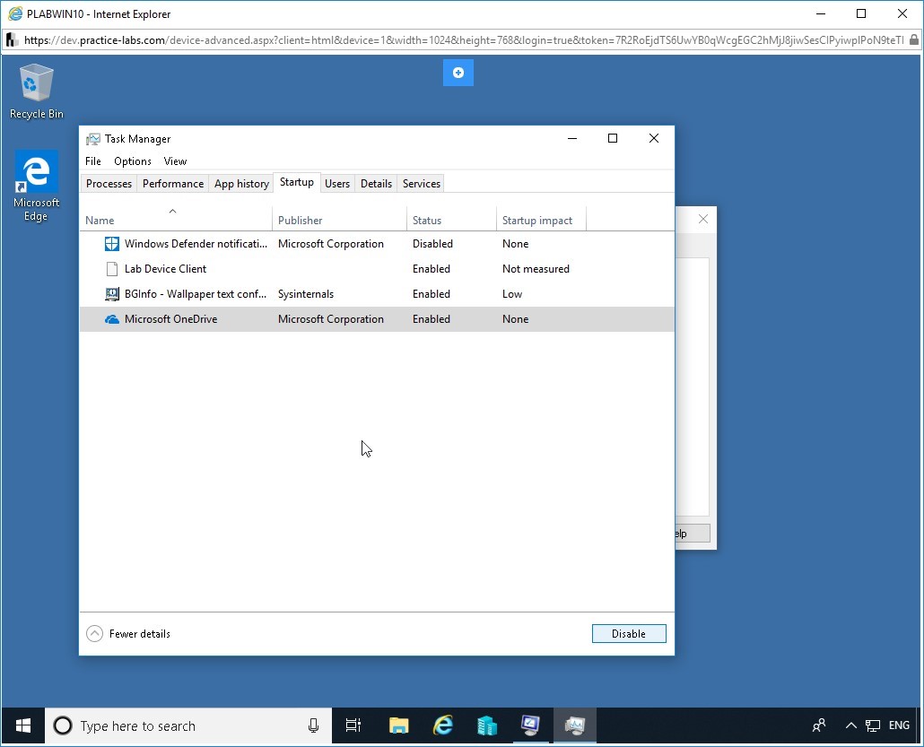Click the Task Manager taskbar button
This screenshot has width=924, height=747.
[574, 725]
